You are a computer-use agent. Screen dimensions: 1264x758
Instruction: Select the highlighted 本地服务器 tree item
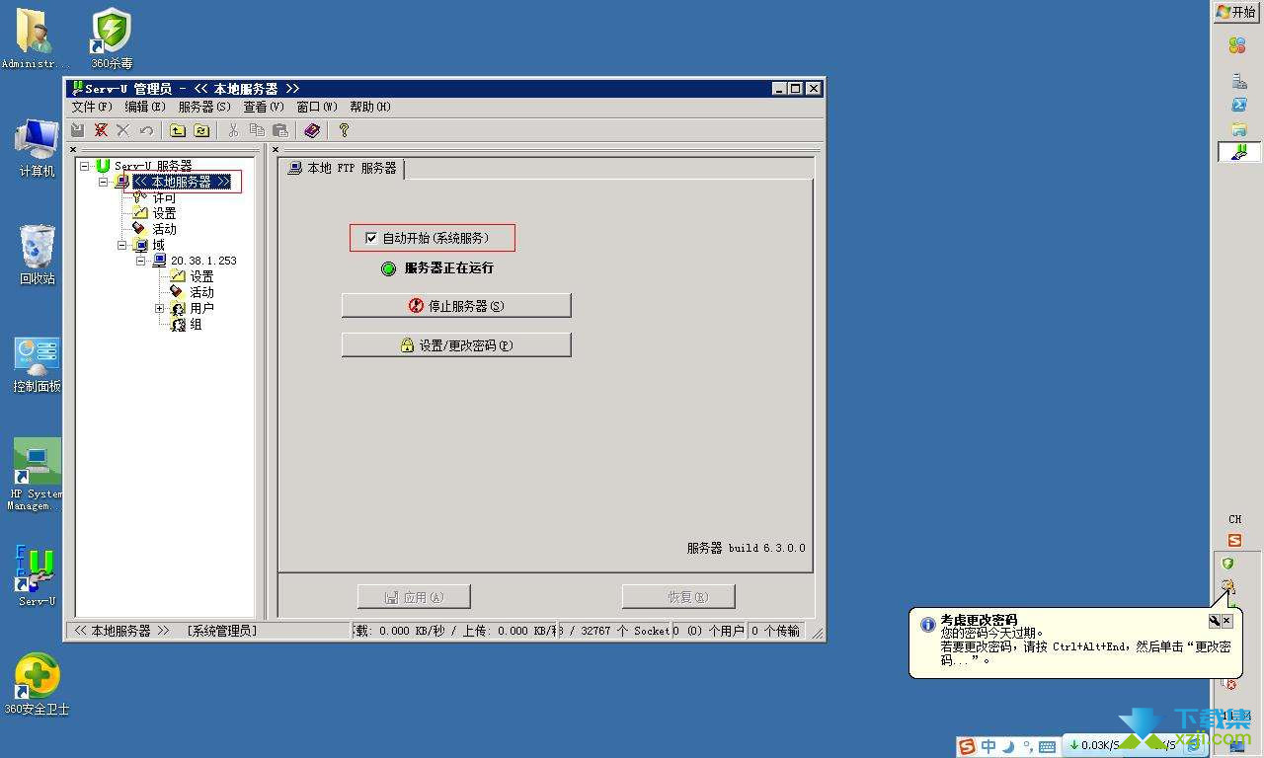[x=182, y=182]
